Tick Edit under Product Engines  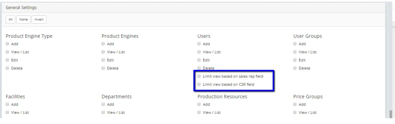click(x=103, y=60)
